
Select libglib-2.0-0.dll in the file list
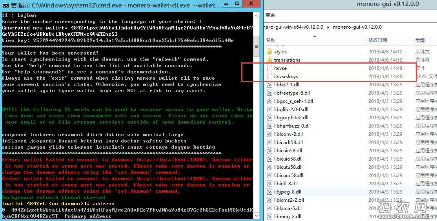point(291,109)
